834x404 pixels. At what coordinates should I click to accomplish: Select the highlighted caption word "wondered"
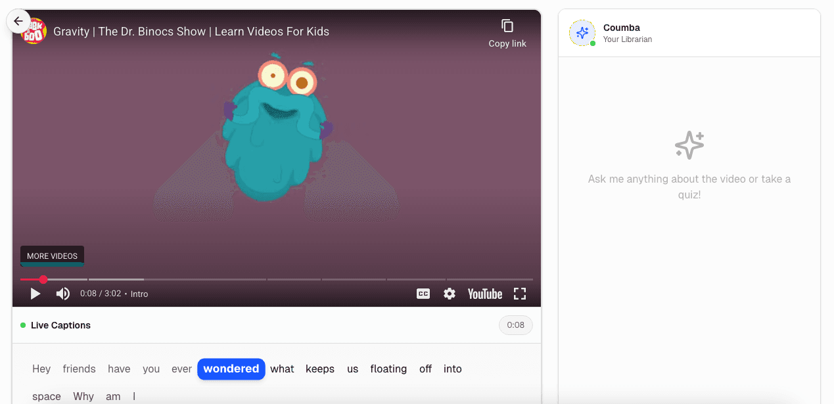231,369
